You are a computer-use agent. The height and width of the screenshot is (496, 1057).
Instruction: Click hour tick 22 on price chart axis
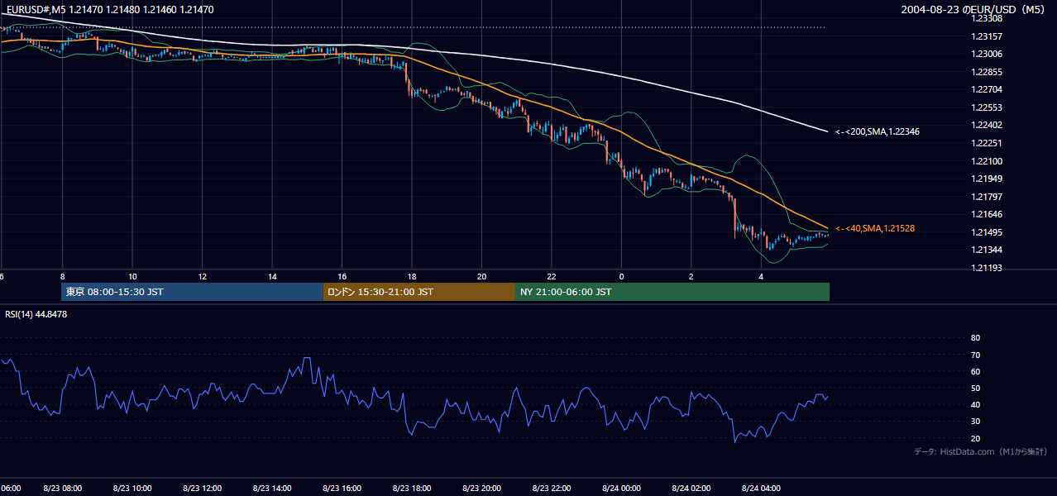552,276
